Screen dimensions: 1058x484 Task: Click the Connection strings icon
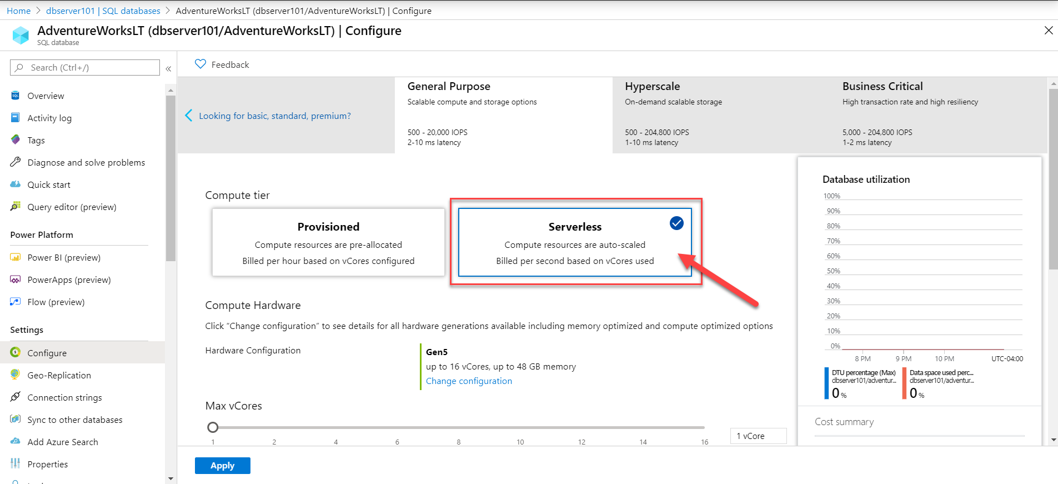click(x=16, y=397)
